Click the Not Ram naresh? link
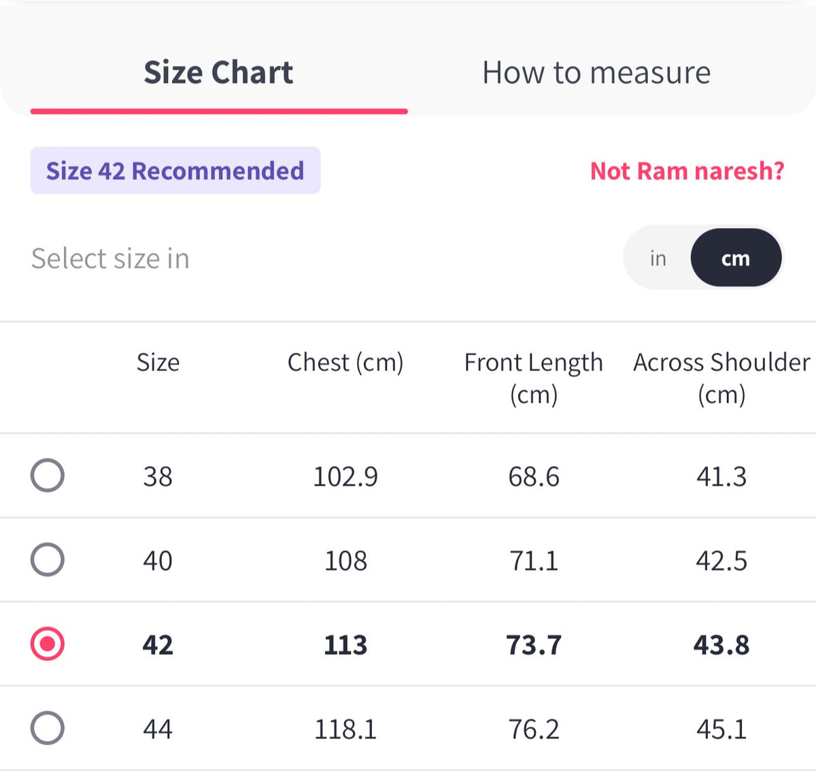Image resolution: width=816 pixels, height=784 pixels. pyautogui.click(x=687, y=171)
